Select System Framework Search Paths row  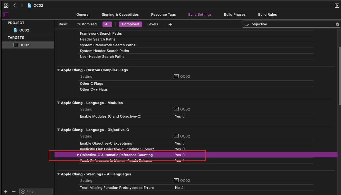click(196, 45)
